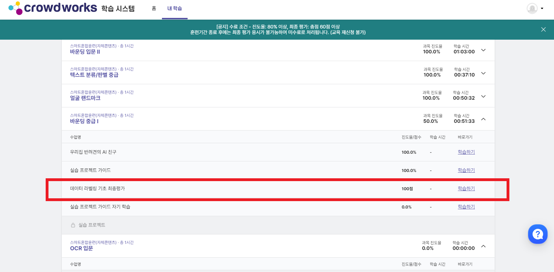Collapse the OCR 입문 course
This screenshot has width=554, height=272.
(x=483, y=246)
